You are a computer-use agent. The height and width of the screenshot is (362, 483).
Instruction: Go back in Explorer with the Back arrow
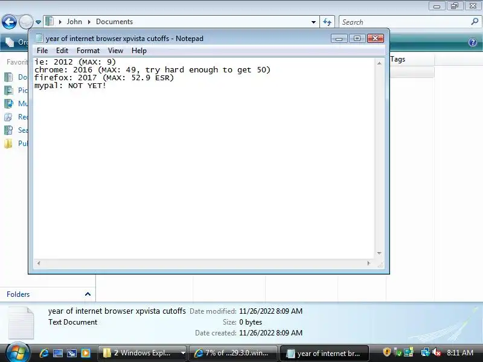(9, 22)
